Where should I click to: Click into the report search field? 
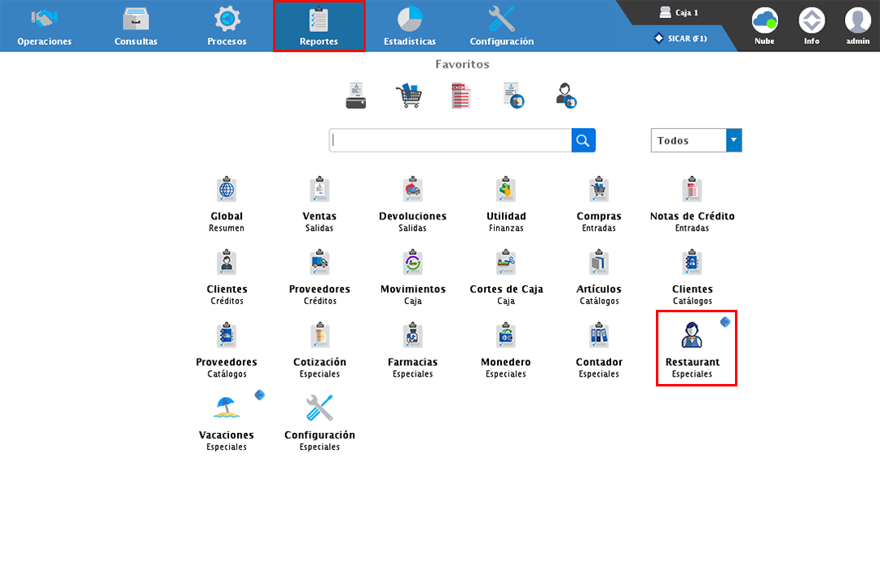450,140
